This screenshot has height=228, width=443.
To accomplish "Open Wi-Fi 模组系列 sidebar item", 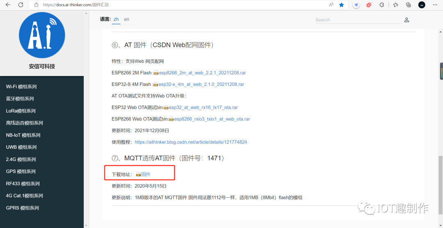I will click(21, 87).
